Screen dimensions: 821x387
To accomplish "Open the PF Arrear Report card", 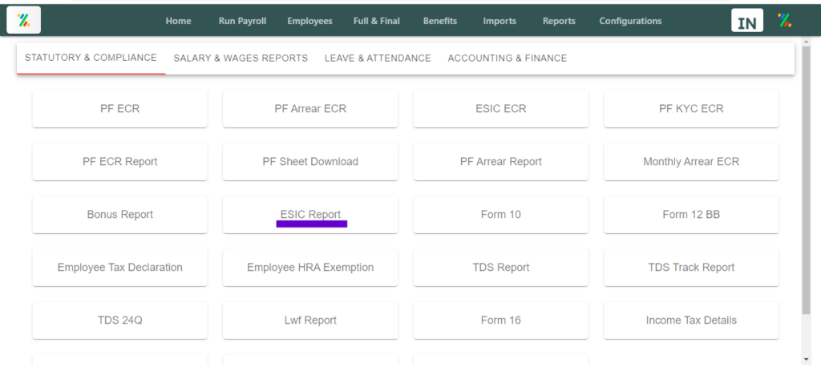I will coord(501,162).
